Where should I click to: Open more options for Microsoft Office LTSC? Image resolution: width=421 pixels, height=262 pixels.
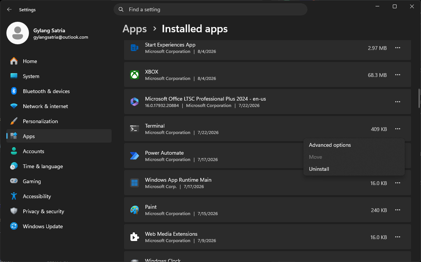point(398,102)
